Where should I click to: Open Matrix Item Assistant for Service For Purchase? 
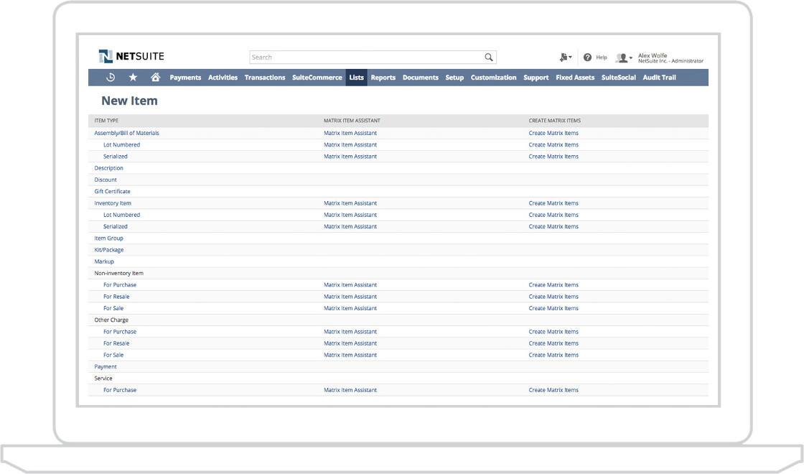coord(350,390)
